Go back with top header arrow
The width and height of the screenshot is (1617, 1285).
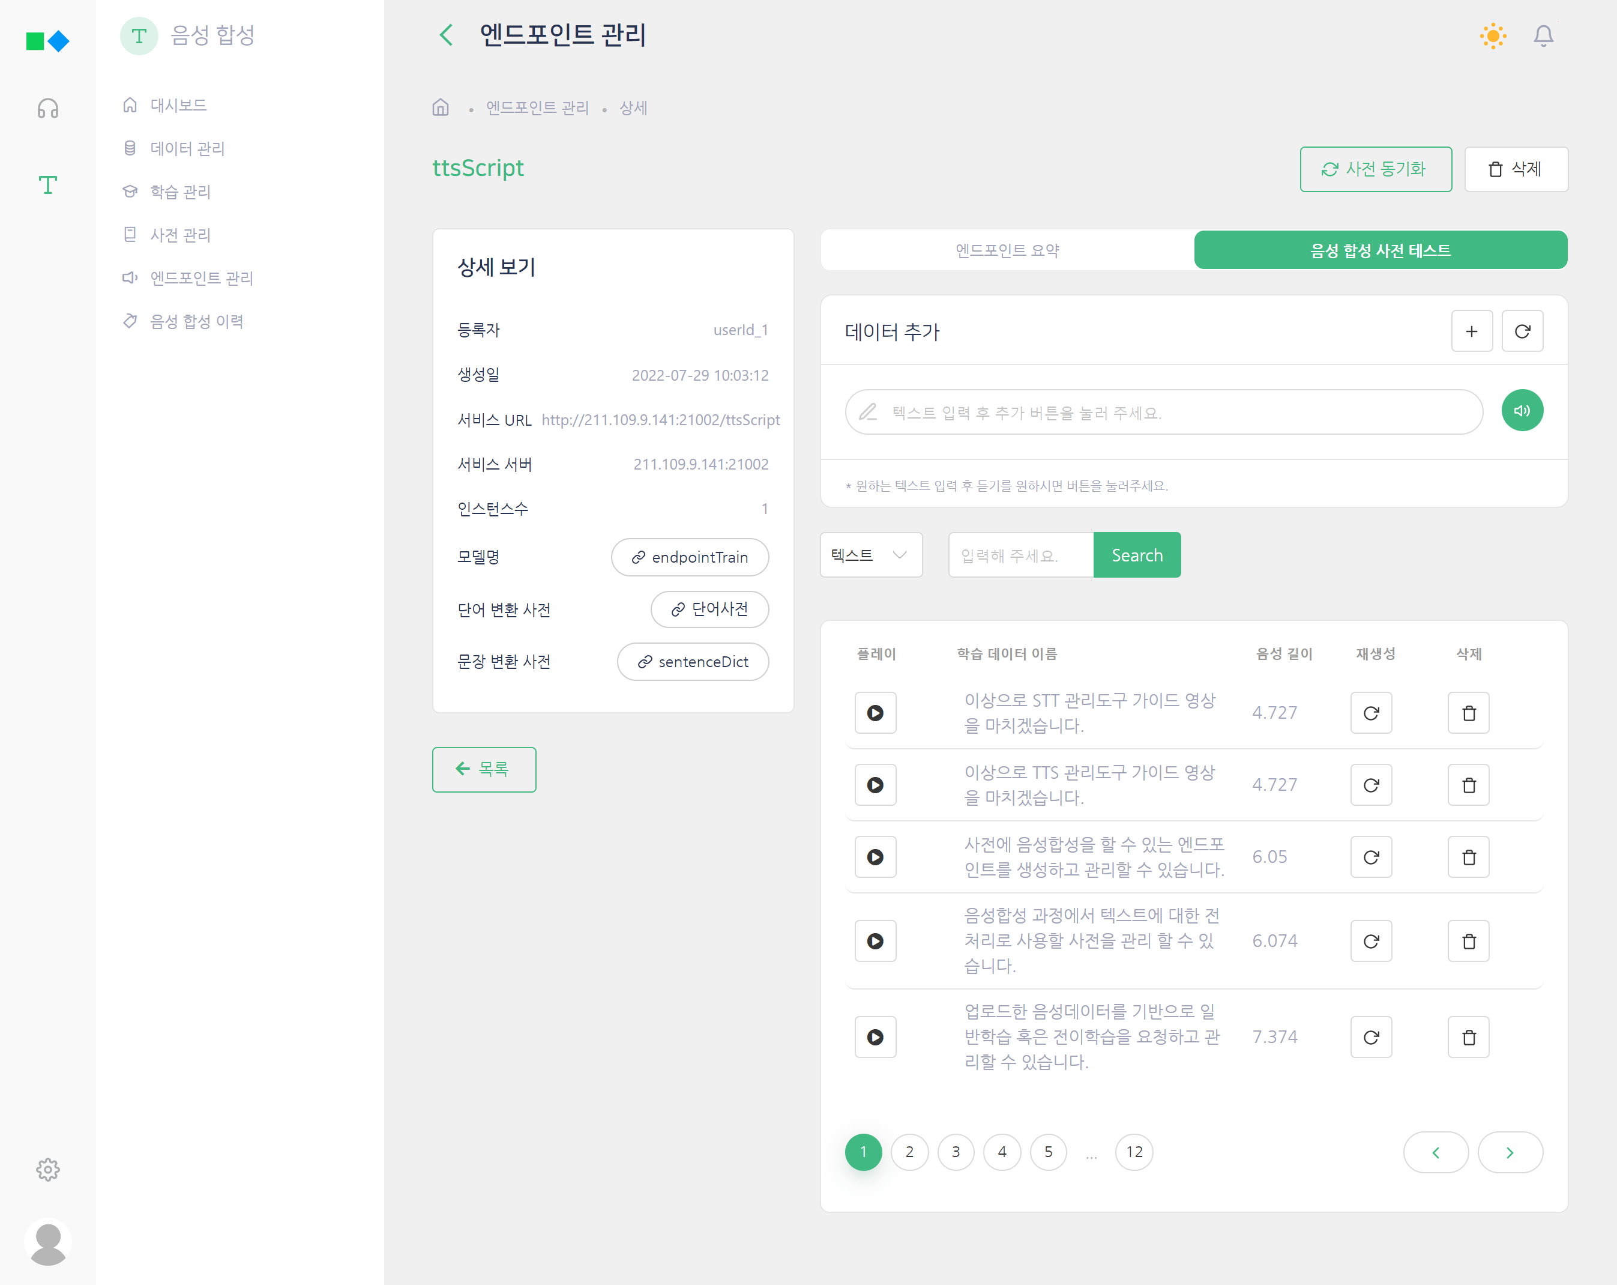(446, 34)
